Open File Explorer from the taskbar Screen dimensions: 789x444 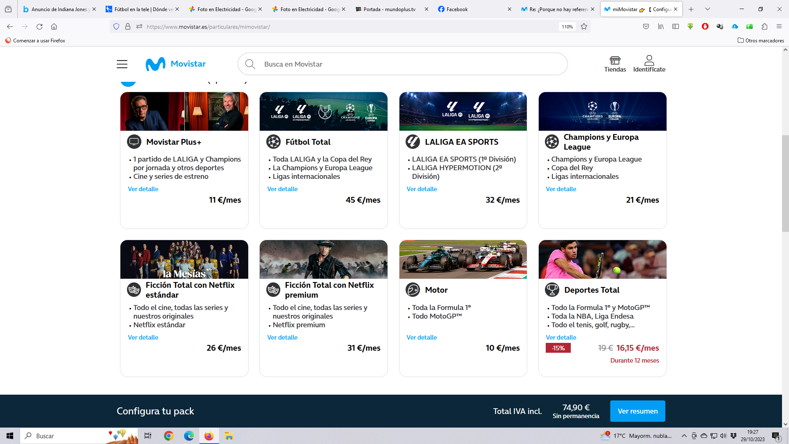click(x=229, y=436)
